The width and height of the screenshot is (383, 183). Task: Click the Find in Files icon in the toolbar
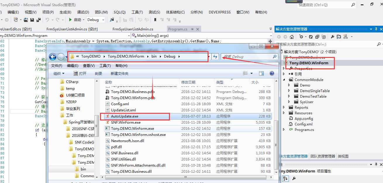tap(112, 20)
